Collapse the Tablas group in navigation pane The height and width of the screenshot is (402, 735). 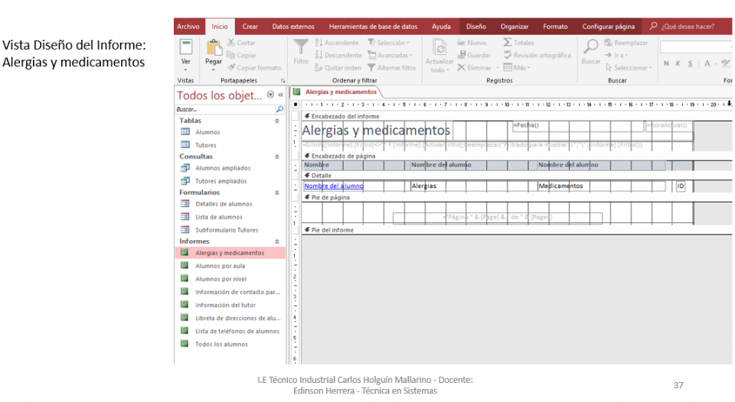[x=276, y=121]
